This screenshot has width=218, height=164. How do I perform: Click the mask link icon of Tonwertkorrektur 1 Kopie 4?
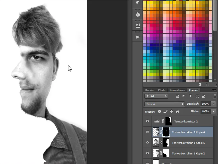(161, 132)
